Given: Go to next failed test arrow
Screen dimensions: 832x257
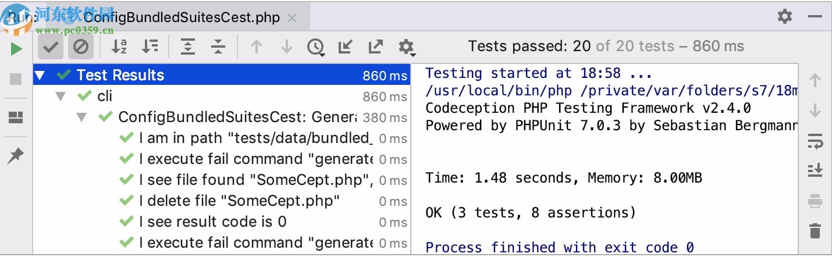Looking at the screenshot, I should click(x=286, y=47).
